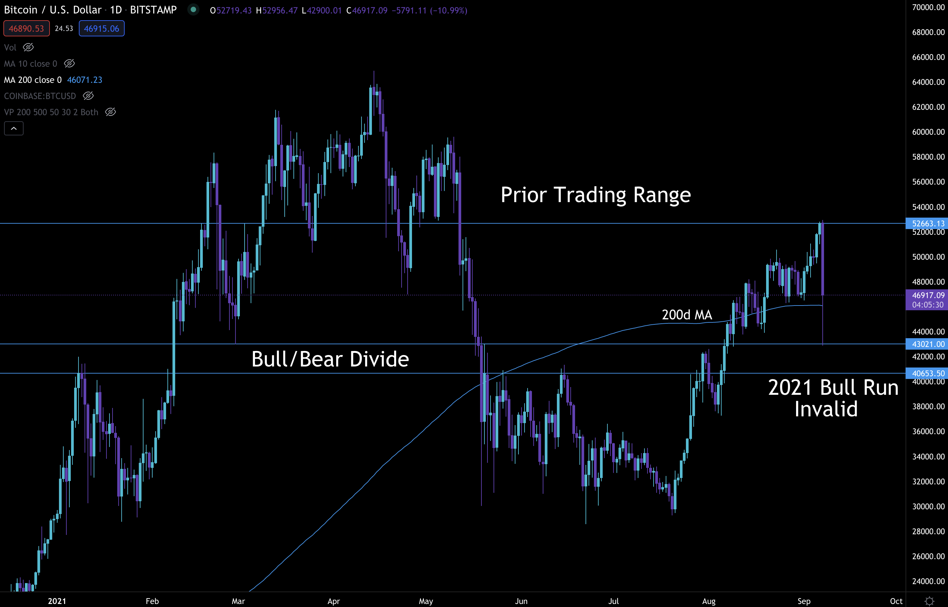Click the Bitcoin / U.S. Dollar symbol title
This screenshot has height=607, width=948.
(53, 9)
